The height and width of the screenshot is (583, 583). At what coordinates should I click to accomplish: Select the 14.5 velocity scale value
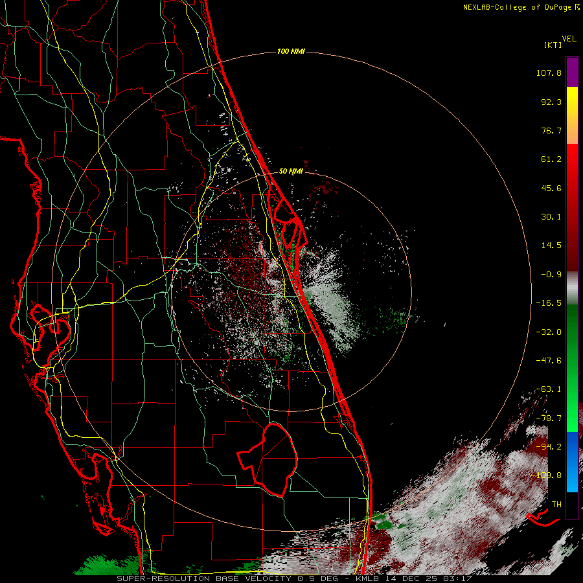pyautogui.click(x=551, y=246)
